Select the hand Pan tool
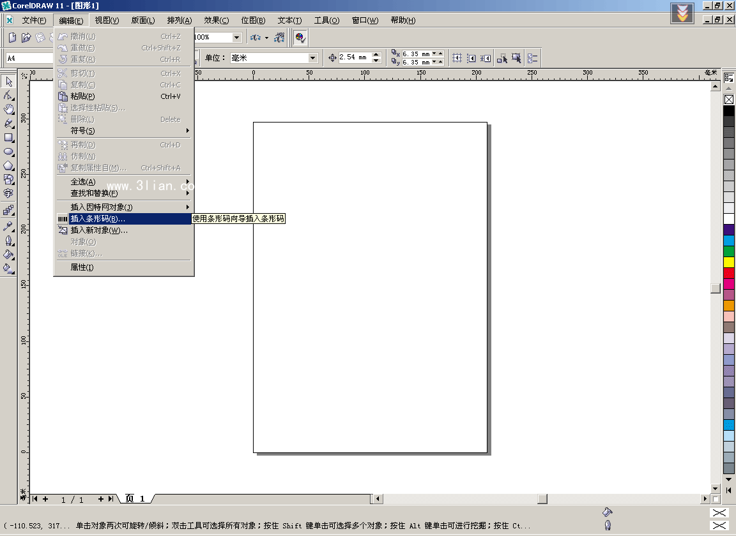The height and width of the screenshot is (536, 736). 8,110
